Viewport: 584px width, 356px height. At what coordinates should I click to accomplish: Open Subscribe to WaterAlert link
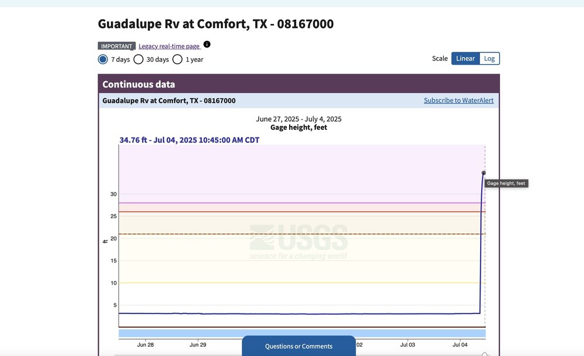coord(458,100)
